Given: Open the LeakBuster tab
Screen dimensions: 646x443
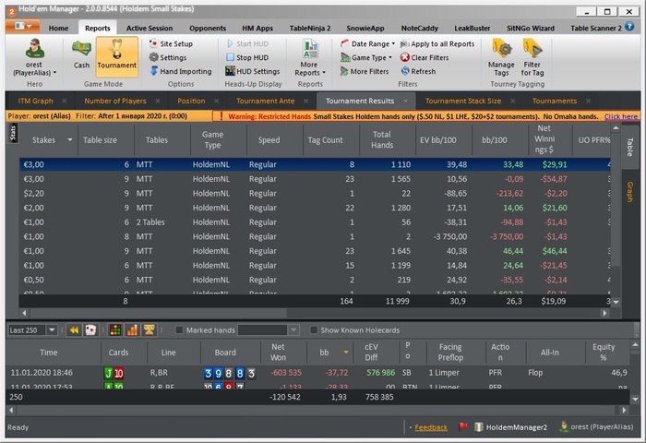Looking at the screenshot, I should (x=473, y=28).
